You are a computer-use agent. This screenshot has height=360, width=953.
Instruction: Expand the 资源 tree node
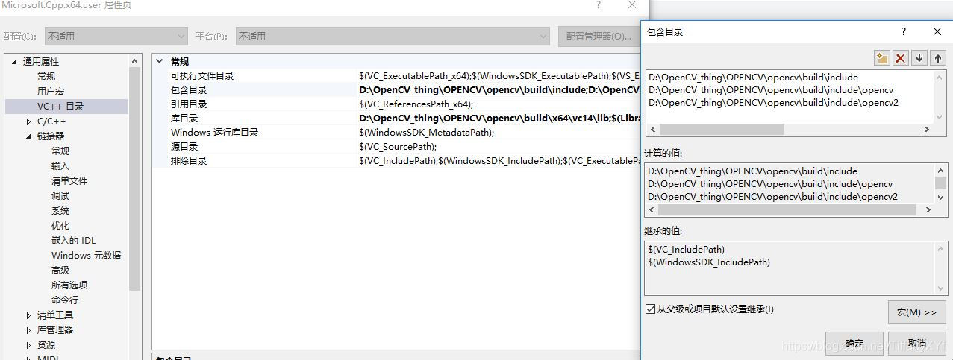point(28,345)
